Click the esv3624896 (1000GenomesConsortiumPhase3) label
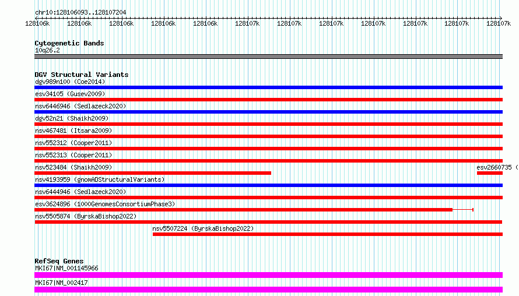This screenshot has width=519, height=296. [105, 204]
